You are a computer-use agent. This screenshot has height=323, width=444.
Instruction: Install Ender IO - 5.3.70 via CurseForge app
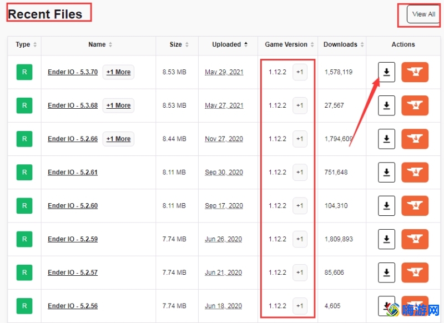tap(415, 72)
